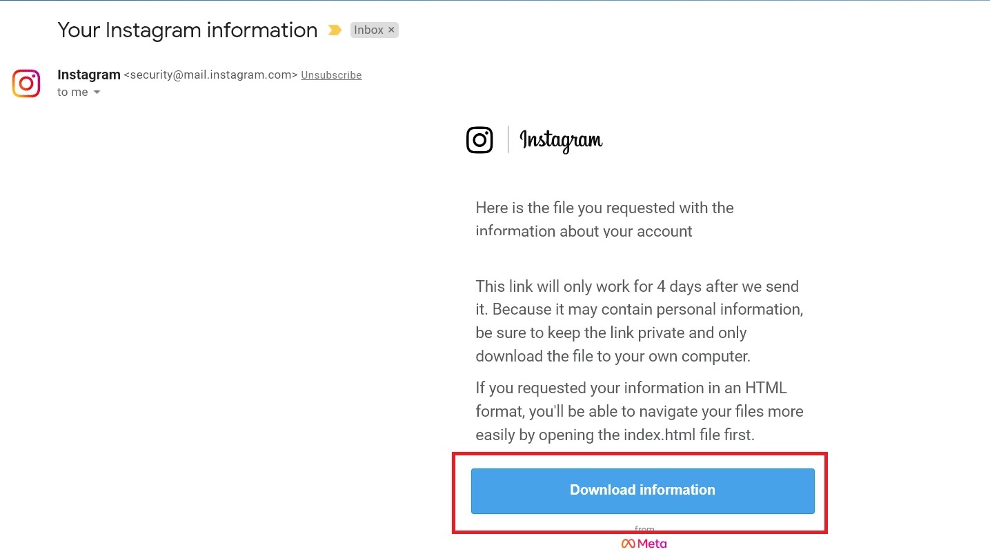The image size is (990, 554).
Task: Remove the Inbox label with its ×
Action: coord(391,30)
